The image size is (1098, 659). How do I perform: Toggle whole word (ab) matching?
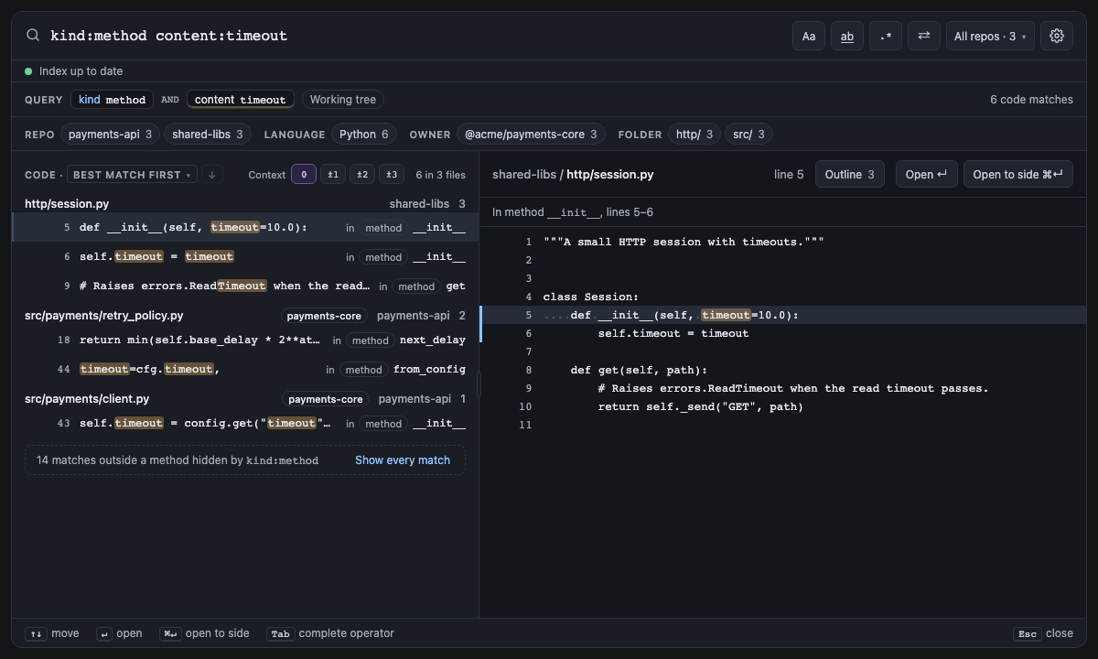pos(847,36)
